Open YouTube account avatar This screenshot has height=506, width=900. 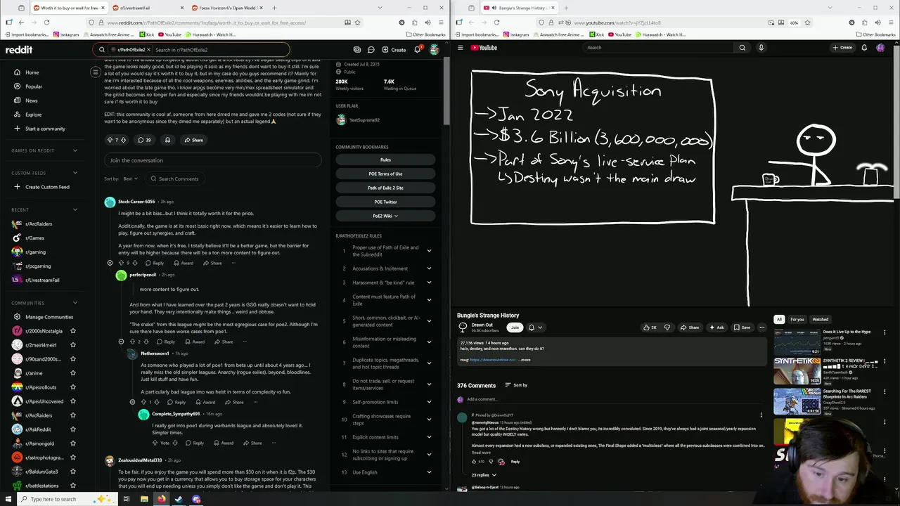point(880,48)
